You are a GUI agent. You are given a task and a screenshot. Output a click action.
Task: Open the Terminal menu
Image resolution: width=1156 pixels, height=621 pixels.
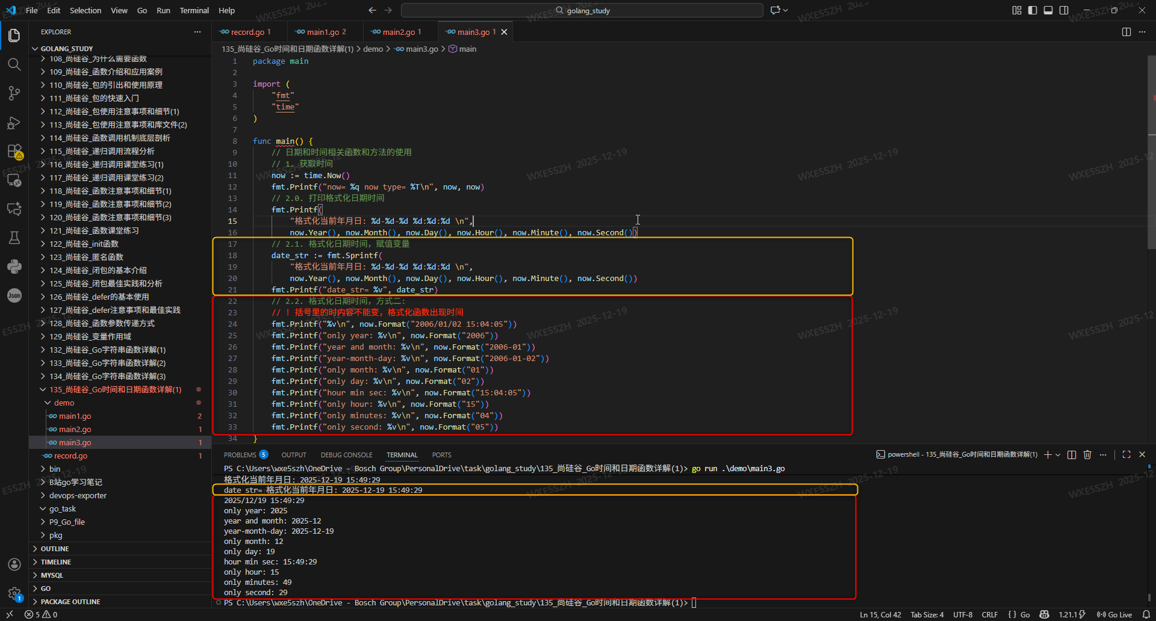(194, 10)
